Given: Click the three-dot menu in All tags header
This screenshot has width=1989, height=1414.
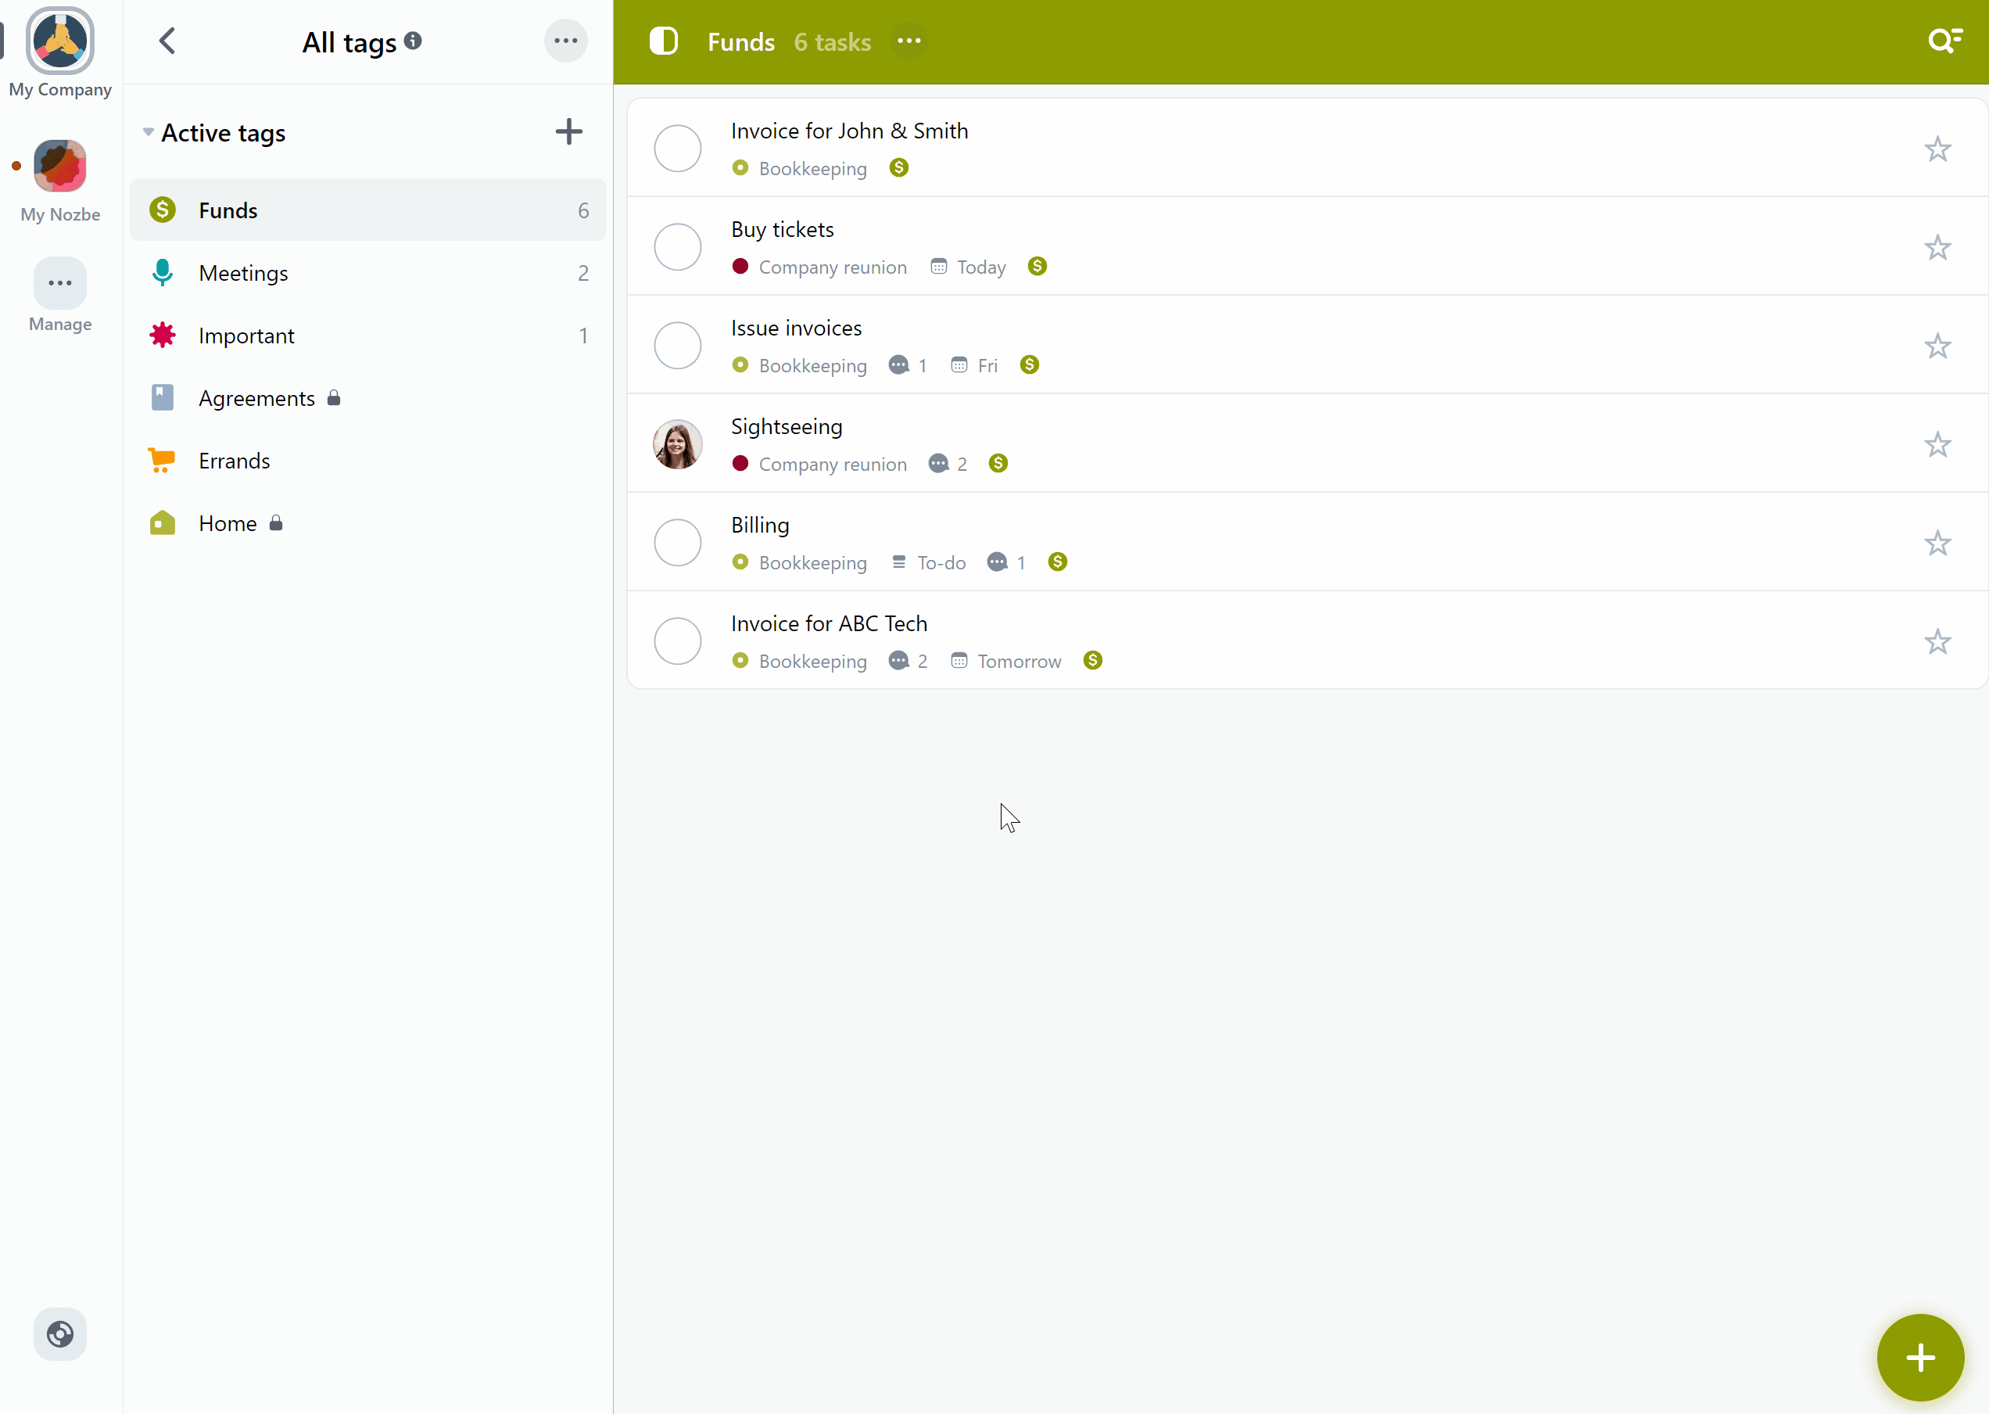Looking at the screenshot, I should coord(564,41).
